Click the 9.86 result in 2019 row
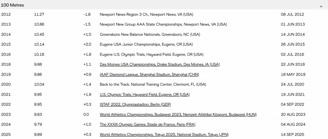Image resolution: width=328 pixels, height=139 pixels. (x=38, y=74)
